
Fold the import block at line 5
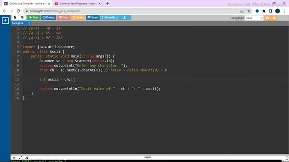[x=20, y=47]
